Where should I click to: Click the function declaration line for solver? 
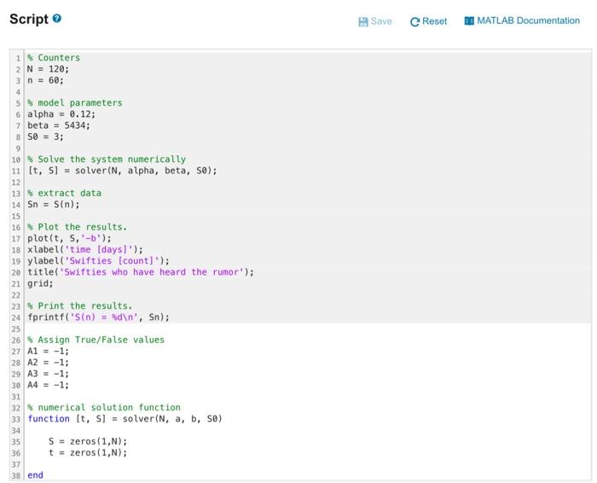(x=125, y=419)
